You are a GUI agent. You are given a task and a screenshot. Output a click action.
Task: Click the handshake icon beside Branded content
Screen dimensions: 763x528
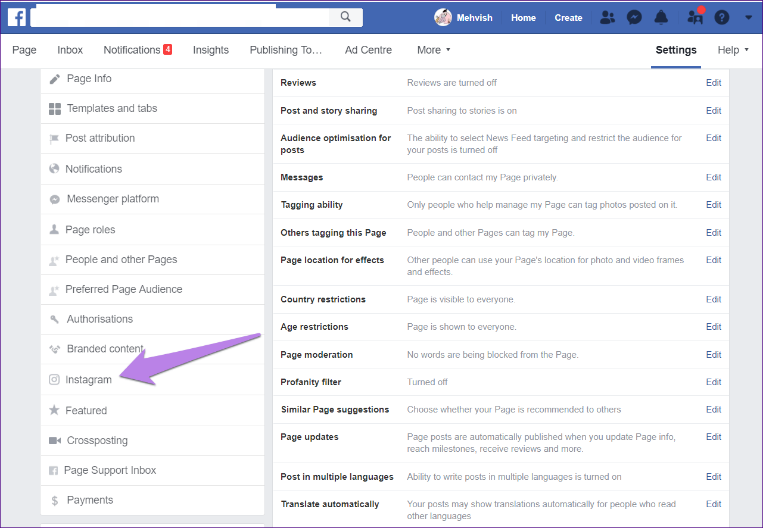(x=55, y=349)
